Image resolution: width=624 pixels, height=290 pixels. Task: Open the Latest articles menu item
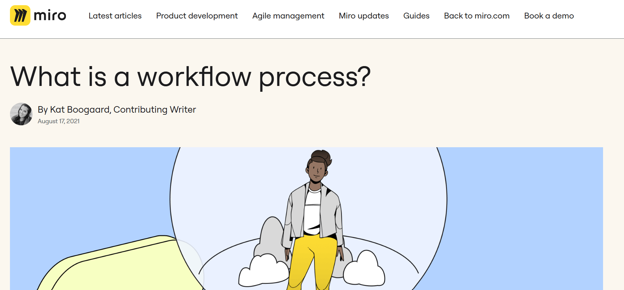pos(115,16)
